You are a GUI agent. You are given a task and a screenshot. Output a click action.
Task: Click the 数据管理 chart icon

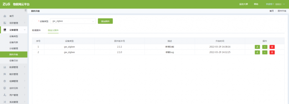5,67
